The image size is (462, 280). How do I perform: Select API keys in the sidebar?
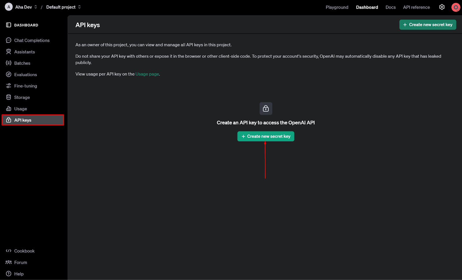tap(33, 120)
